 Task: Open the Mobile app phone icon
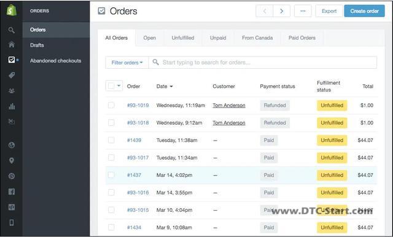point(12,222)
